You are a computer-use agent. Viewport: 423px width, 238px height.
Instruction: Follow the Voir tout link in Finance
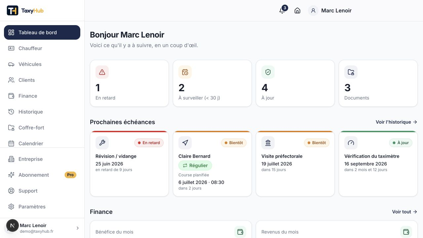pyautogui.click(x=405, y=212)
